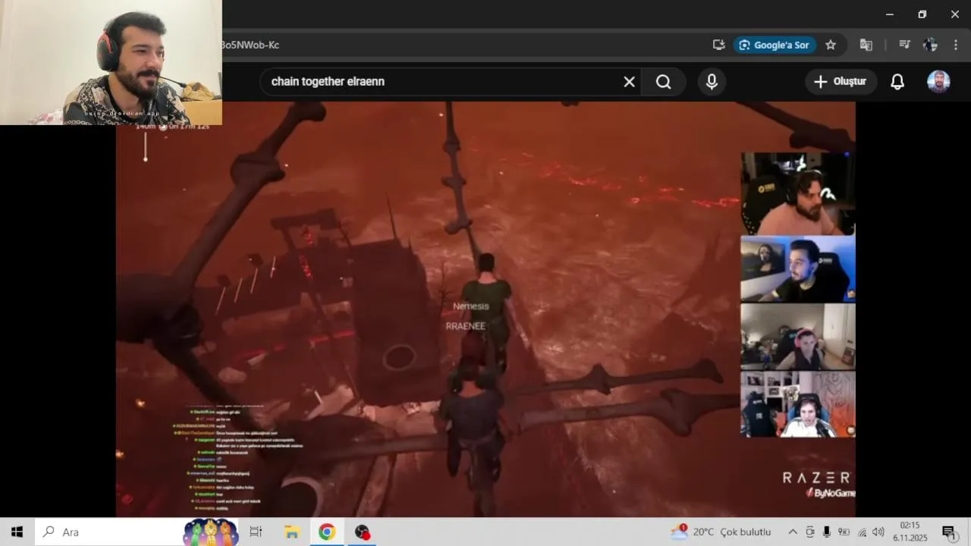The width and height of the screenshot is (971, 546).
Task: Open the volume speaker tray icon
Action: pos(878,532)
